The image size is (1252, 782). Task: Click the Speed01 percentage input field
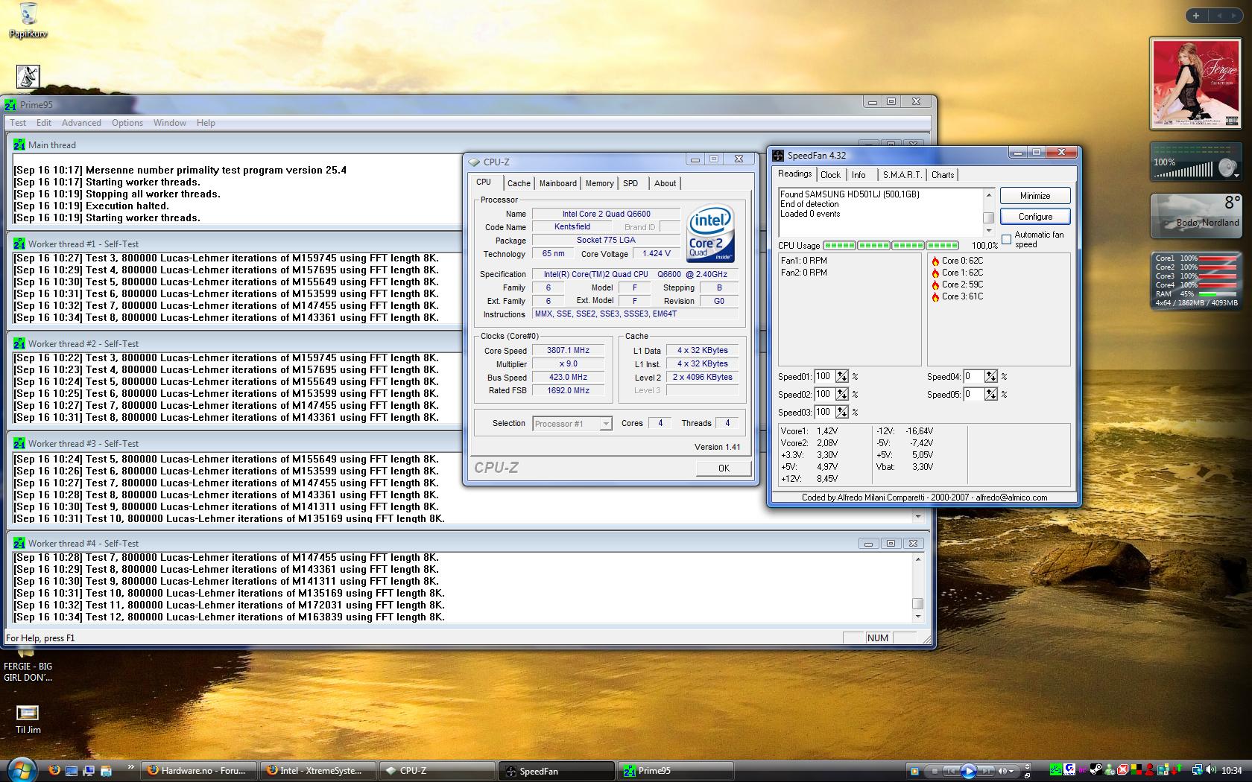pos(824,377)
